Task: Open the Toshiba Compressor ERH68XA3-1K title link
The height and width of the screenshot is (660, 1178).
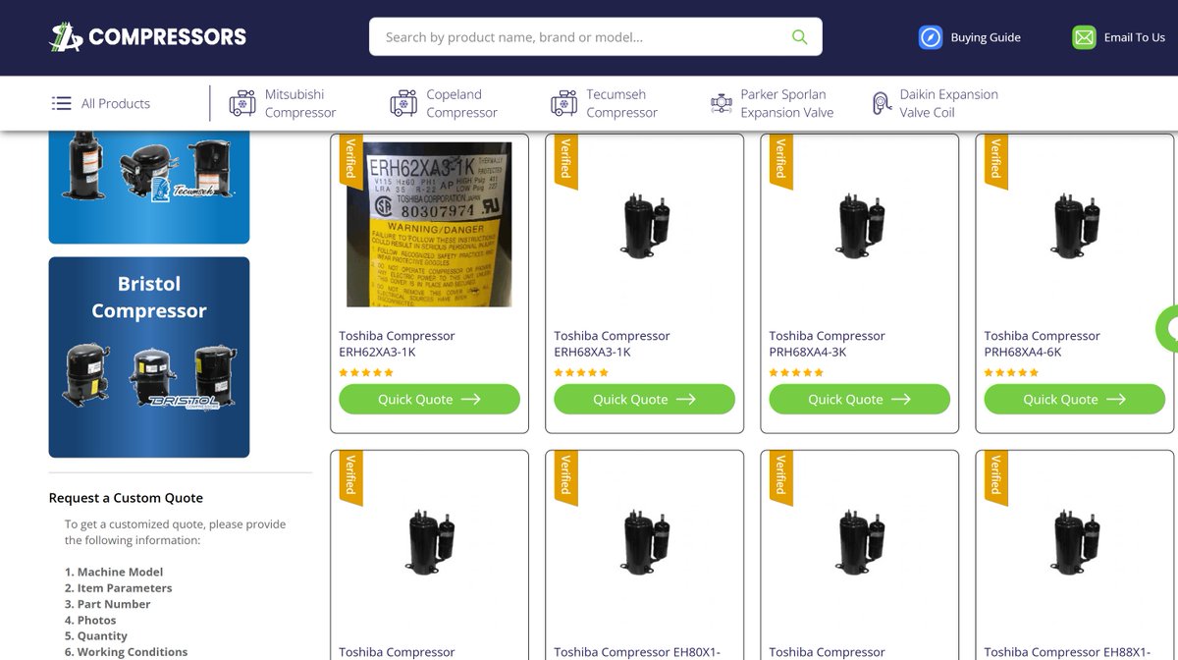Action: point(612,344)
